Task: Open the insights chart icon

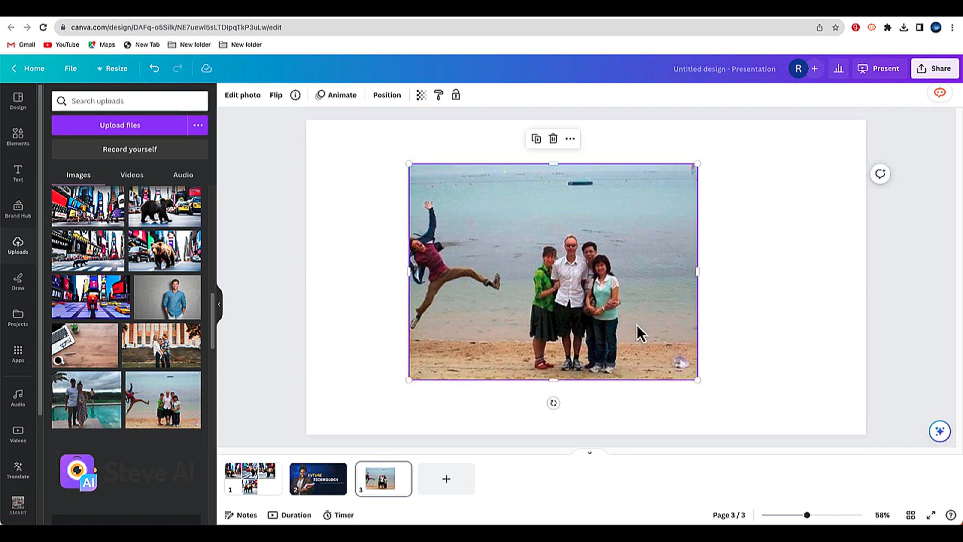Action: [839, 68]
